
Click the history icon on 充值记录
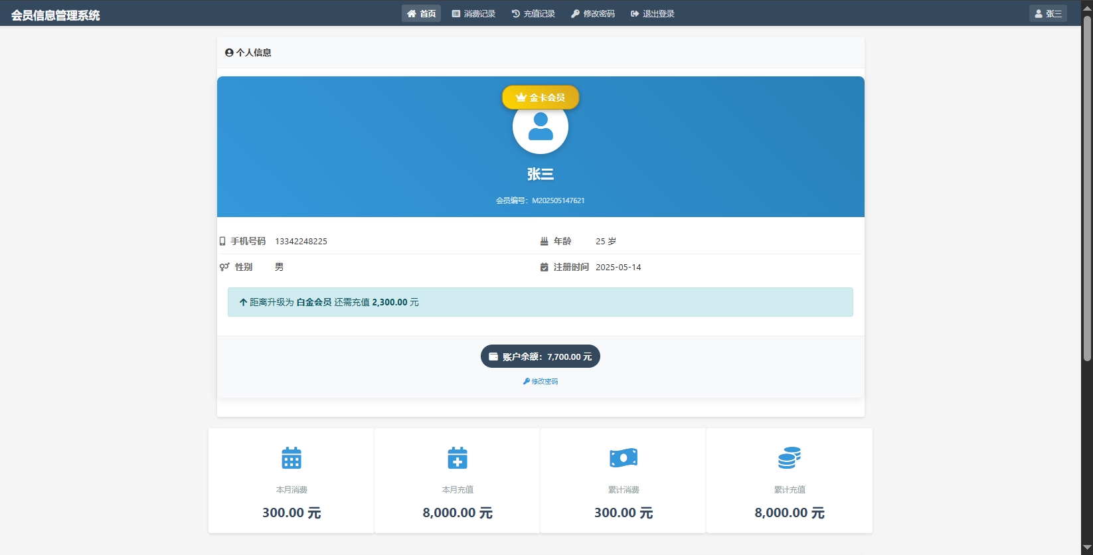click(516, 13)
